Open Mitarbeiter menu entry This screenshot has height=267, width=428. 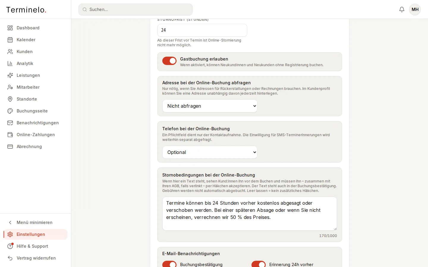36,87
